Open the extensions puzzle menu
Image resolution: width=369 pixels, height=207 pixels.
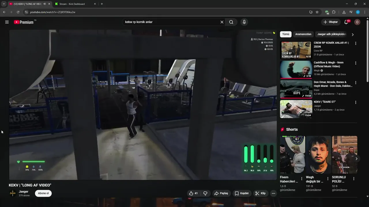click(334, 12)
